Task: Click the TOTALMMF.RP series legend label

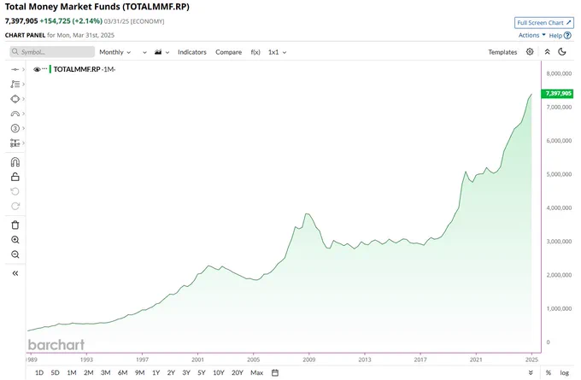Action: pyautogui.click(x=77, y=69)
